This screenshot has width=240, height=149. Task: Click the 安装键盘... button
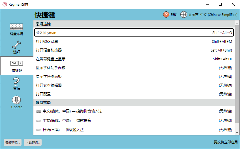click(12, 142)
